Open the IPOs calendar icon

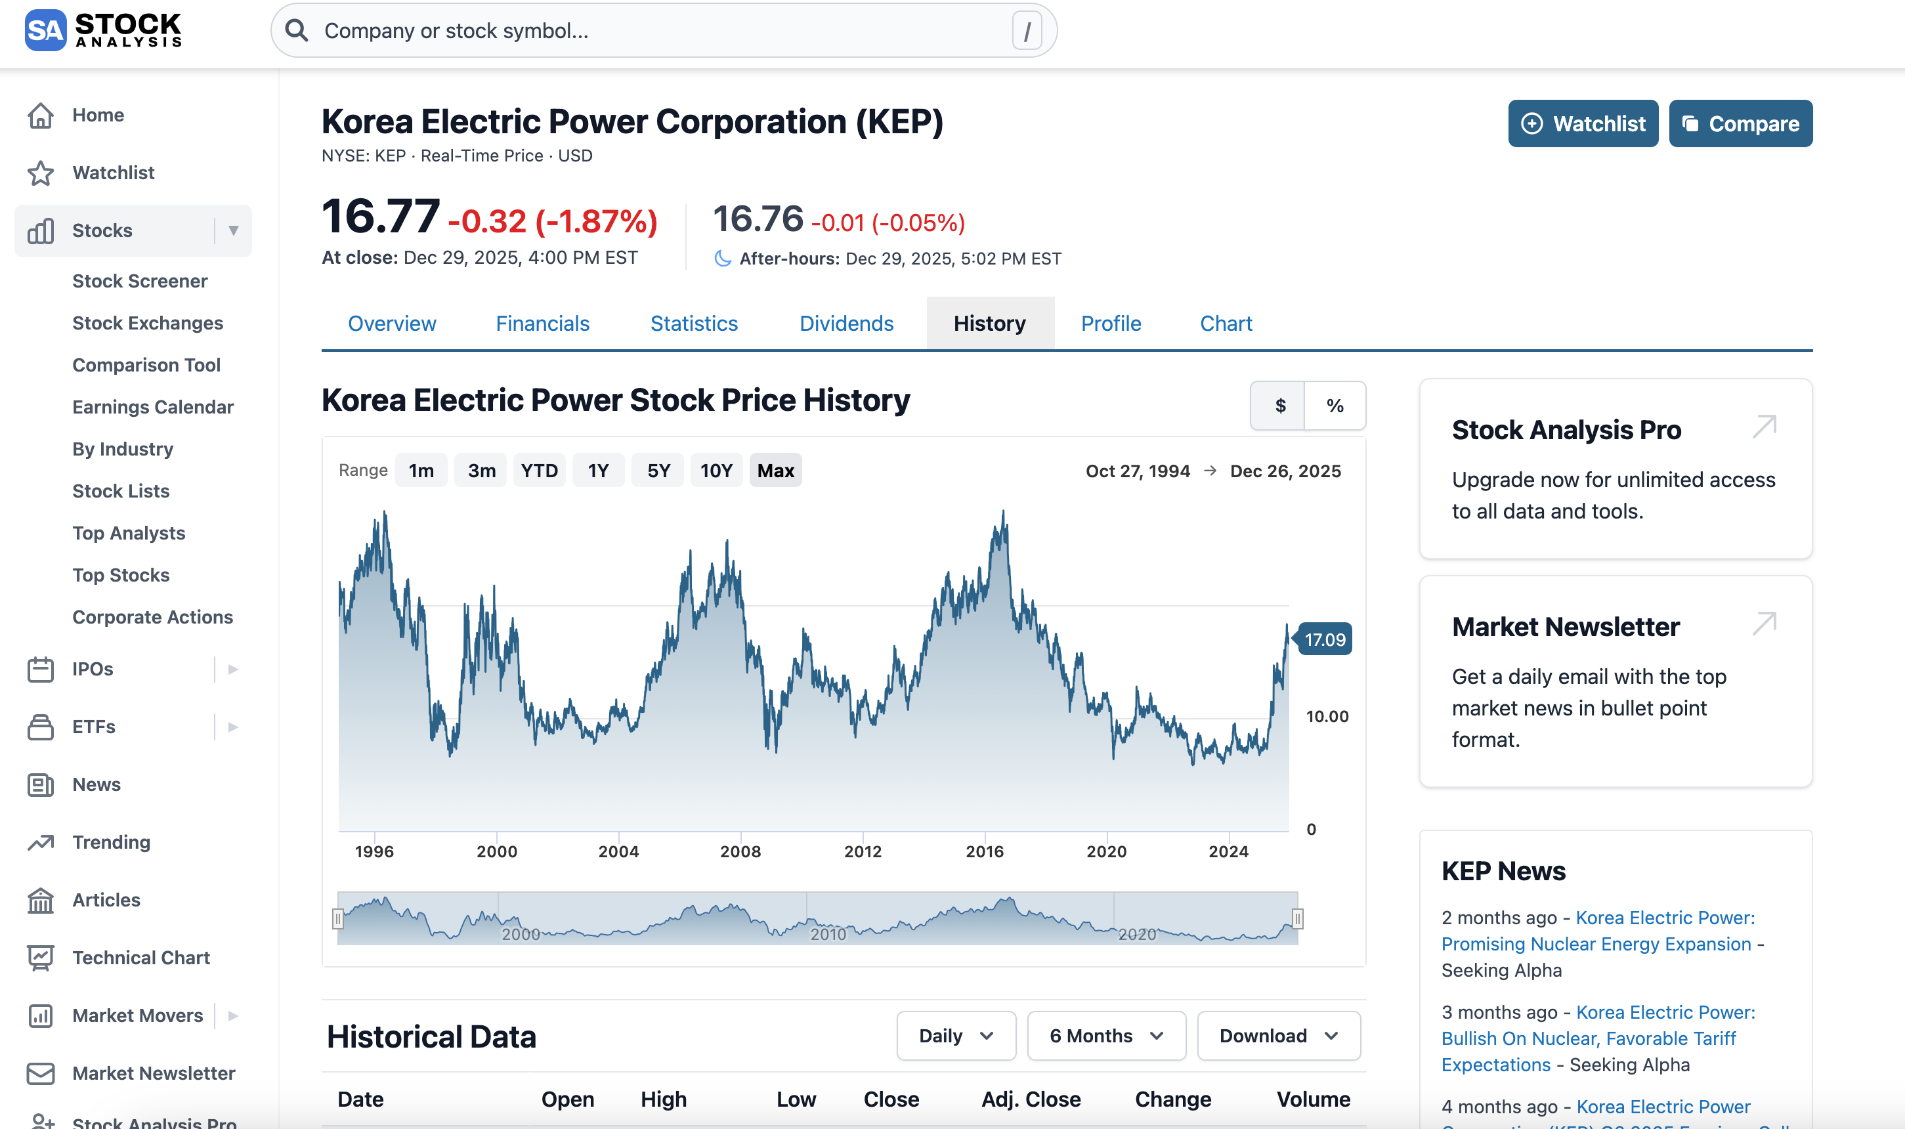coord(40,669)
